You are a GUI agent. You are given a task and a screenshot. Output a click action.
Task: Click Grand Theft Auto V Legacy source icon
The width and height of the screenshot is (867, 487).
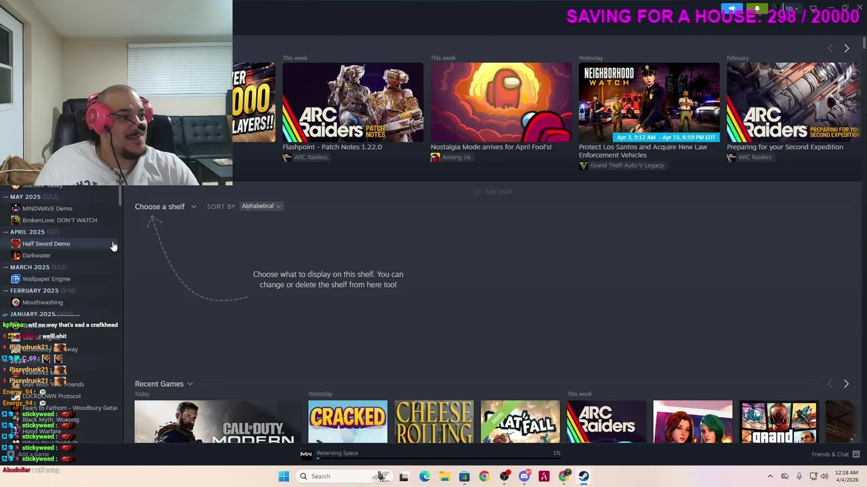(x=583, y=165)
